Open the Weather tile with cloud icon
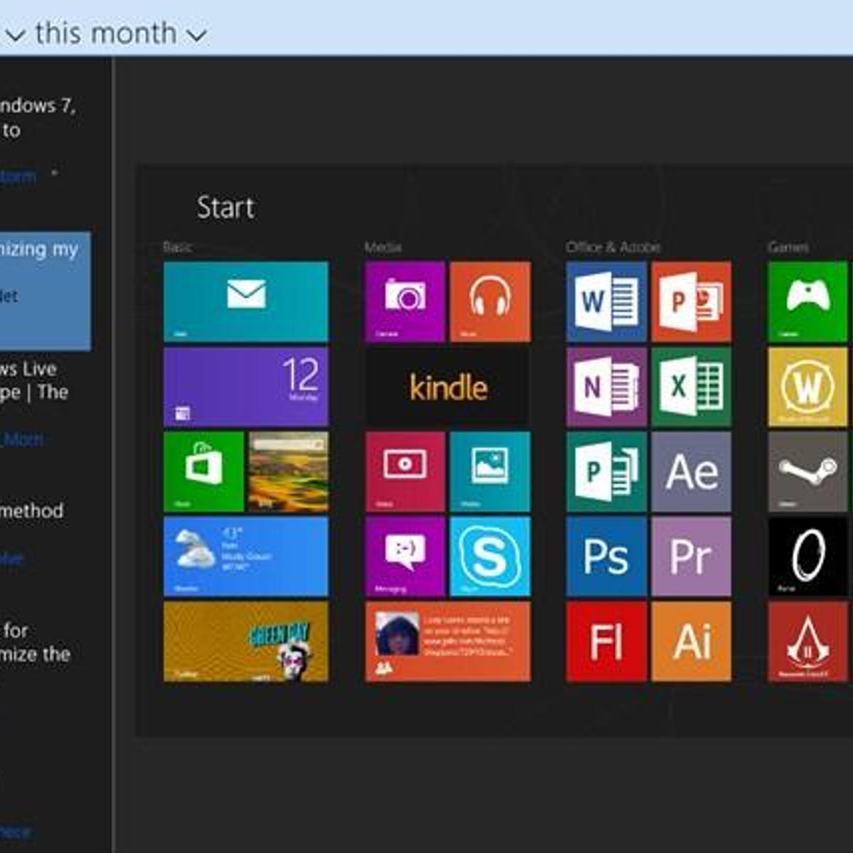The height and width of the screenshot is (853, 853). [246, 557]
